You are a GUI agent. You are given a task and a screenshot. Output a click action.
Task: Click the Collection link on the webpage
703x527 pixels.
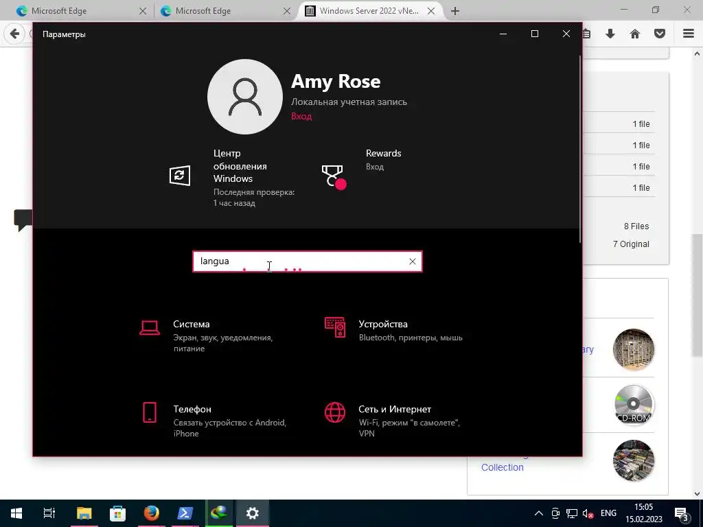[x=502, y=467]
